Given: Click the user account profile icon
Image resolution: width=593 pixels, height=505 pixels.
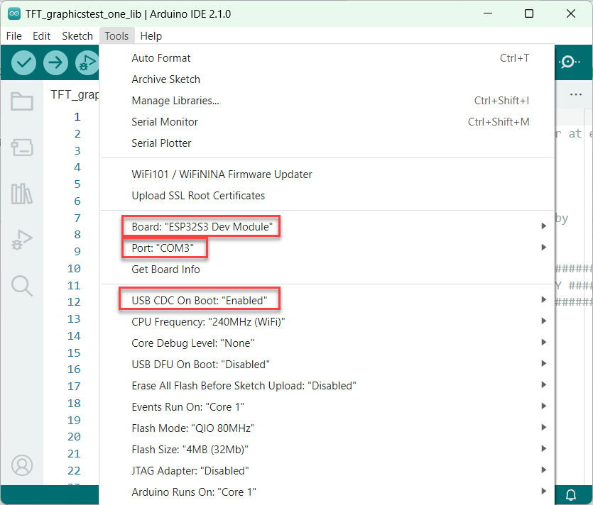Looking at the screenshot, I should point(22,465).
